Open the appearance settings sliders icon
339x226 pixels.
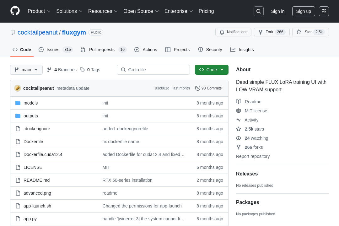click(x=324, y=11)
